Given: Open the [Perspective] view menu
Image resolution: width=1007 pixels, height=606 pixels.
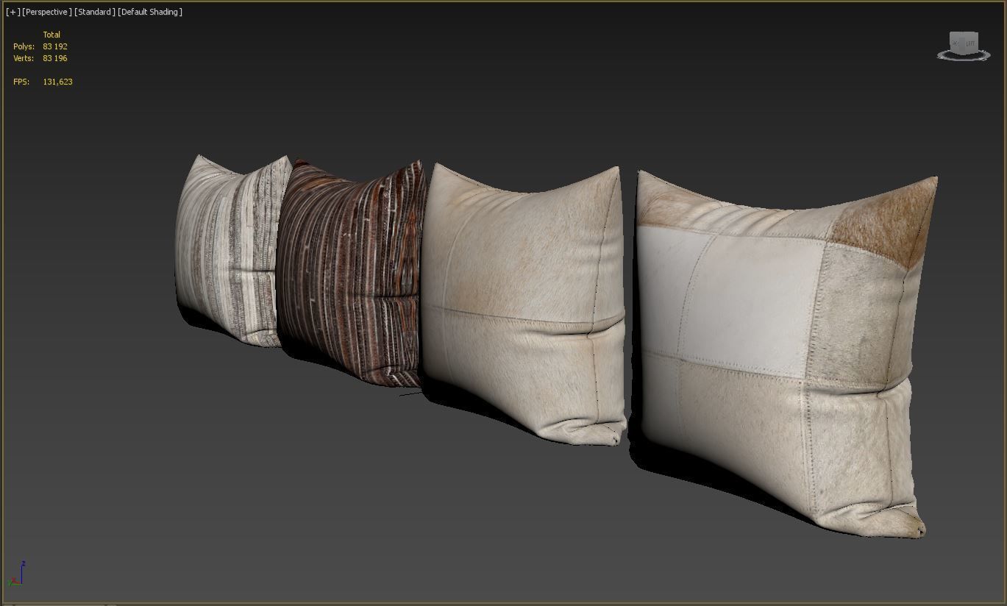Looking at the screenshot, I should [x=47, y=12].
